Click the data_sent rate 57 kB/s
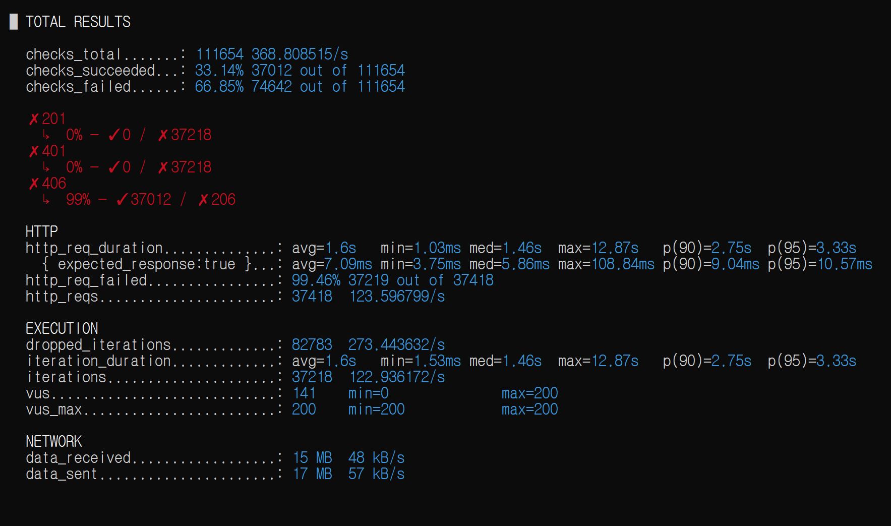This screenshot has width=891, height=526. click(x=377, y=474)
